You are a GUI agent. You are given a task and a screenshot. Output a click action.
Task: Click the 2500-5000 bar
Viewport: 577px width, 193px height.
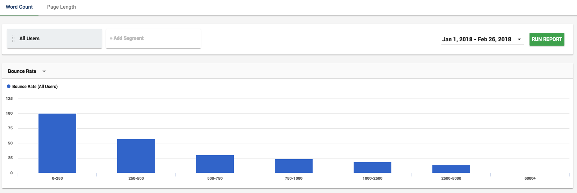451,169
